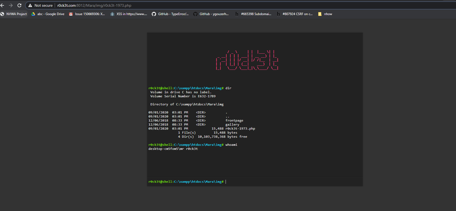Click the 1 File(s) 15,488 bytes line

(208, 133)
